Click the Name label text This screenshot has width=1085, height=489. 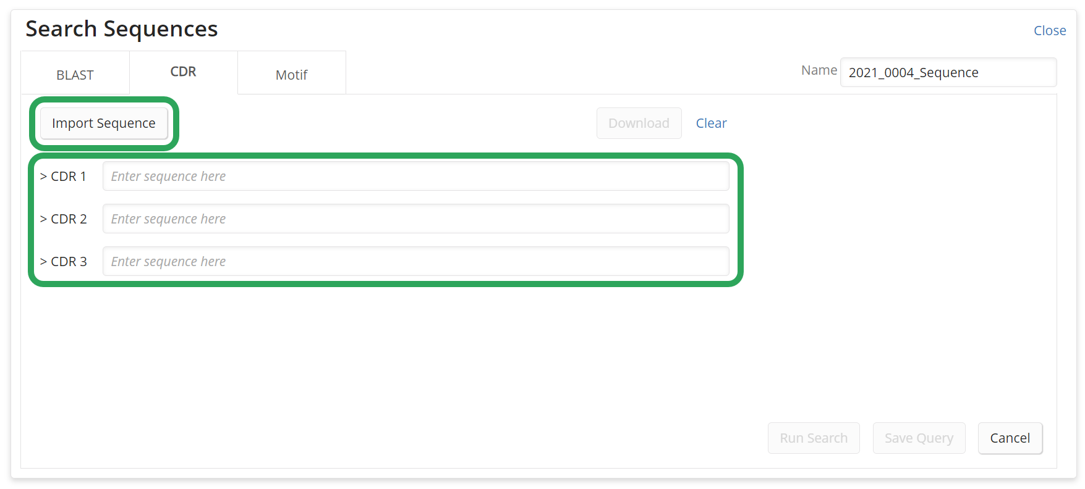pos(819,70)
